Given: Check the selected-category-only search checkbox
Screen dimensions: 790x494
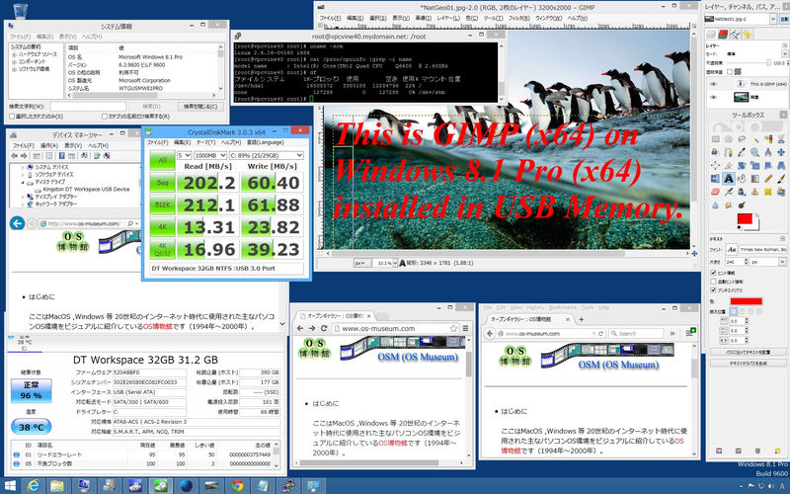Looking at the screenshot, I should click(x=12, y=117).
